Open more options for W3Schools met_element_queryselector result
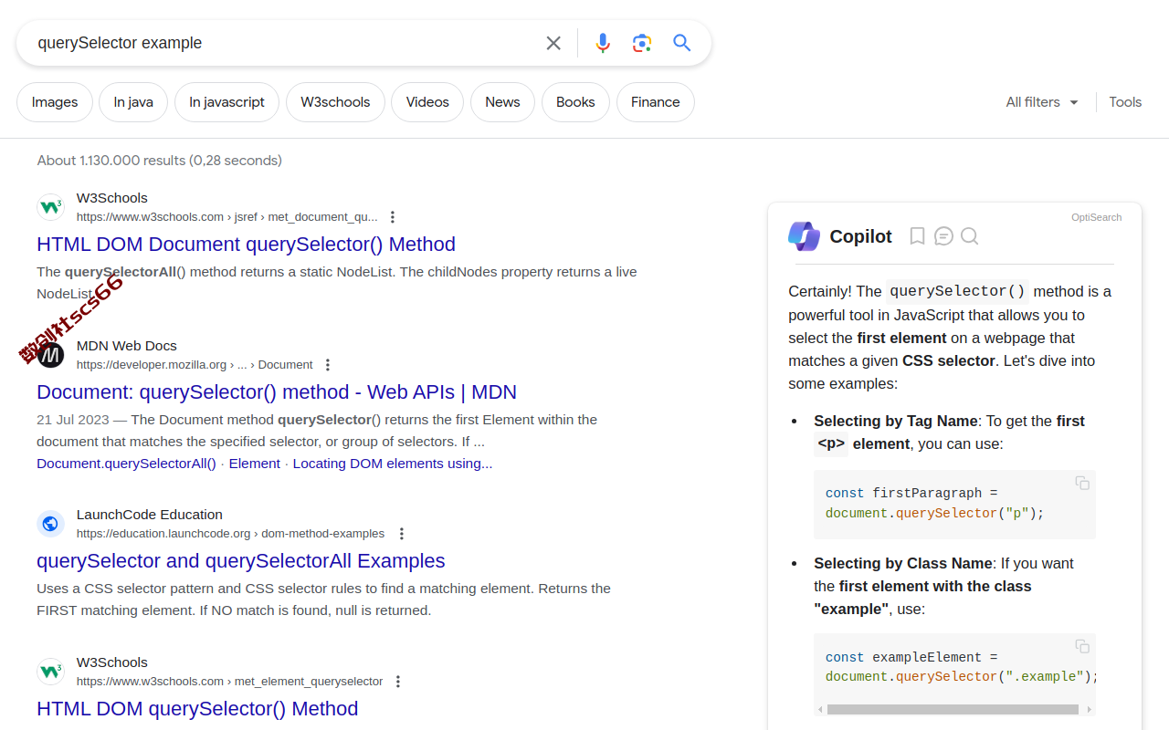The height and width of the screenshot is (730, 1169). tap(398, 682)
